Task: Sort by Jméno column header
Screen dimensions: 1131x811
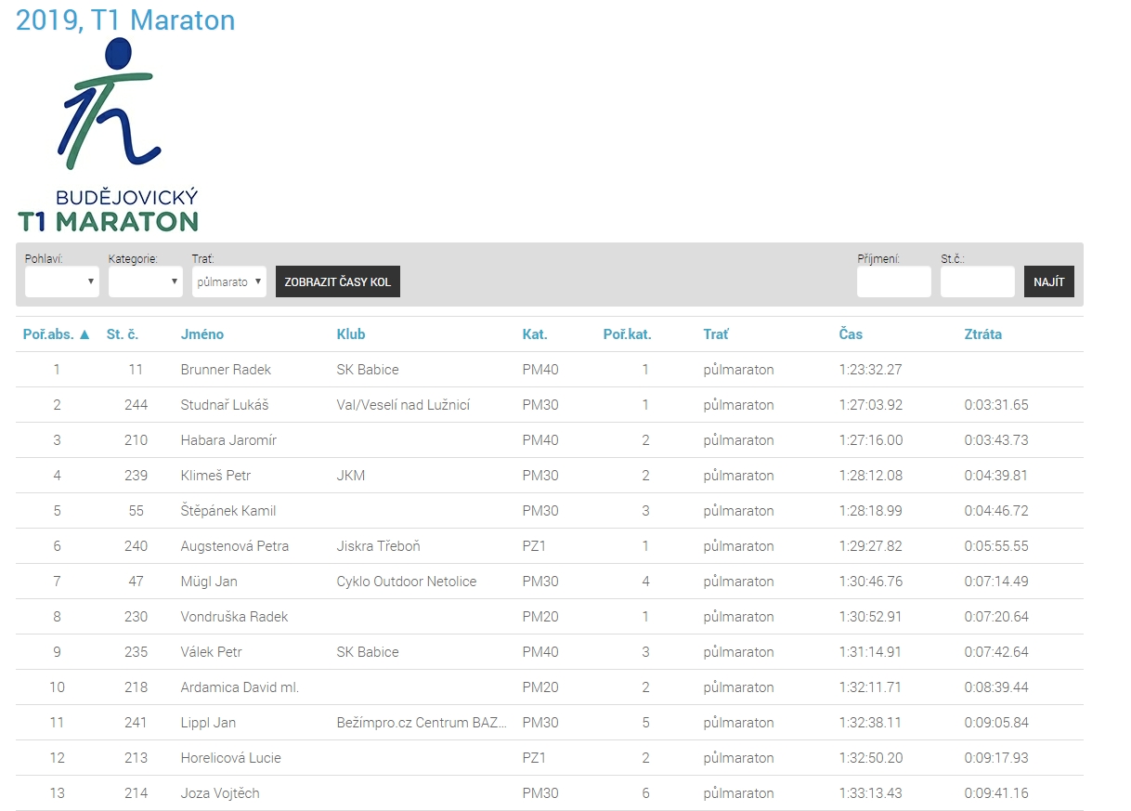Action: (202, 334)
